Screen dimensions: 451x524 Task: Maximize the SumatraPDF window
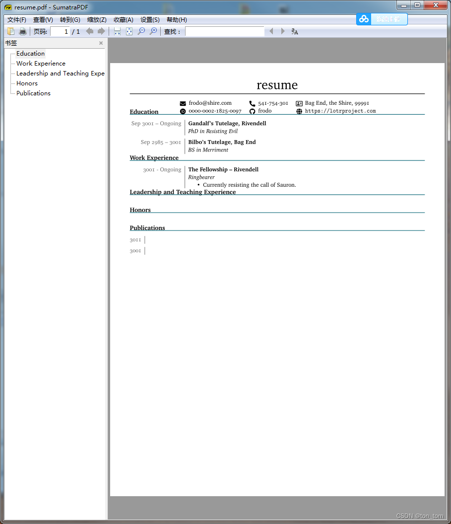(417, 5)
